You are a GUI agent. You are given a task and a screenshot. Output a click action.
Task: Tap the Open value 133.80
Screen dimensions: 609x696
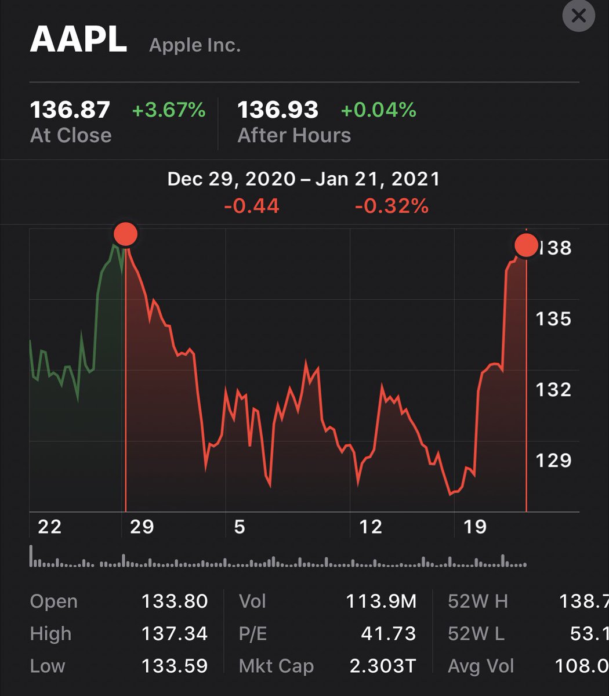click(x=175, y=601)
